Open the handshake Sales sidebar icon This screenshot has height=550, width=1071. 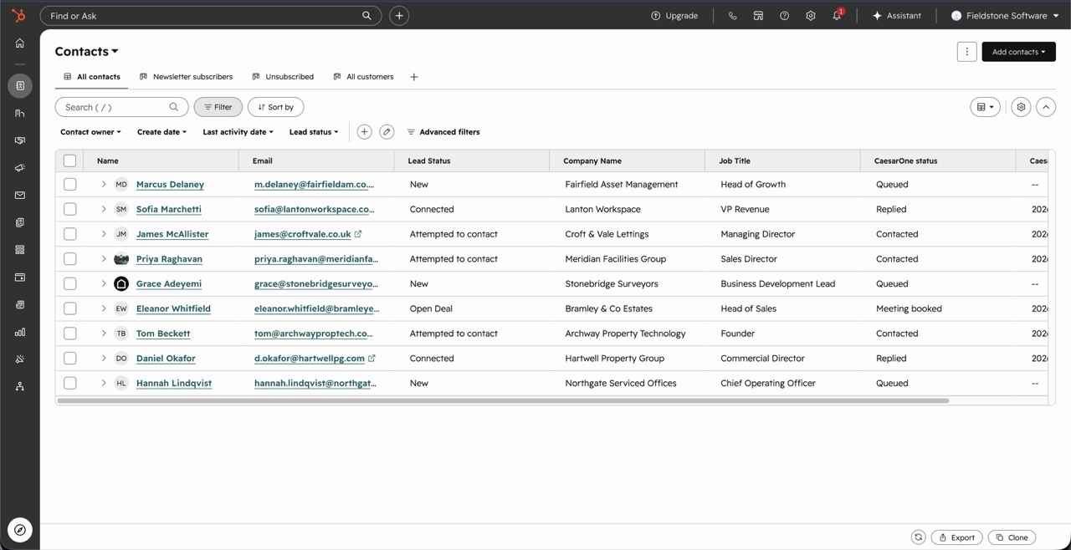coord(20,140)
